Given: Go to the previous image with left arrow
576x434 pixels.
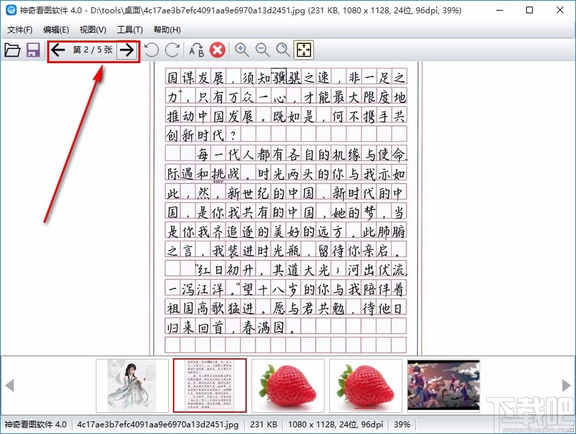Looking at the screenshot, I should (58, 50).
